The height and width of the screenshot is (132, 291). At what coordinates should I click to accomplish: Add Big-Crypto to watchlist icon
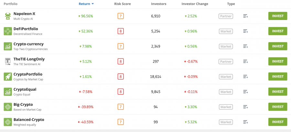[x=245, y=107]
